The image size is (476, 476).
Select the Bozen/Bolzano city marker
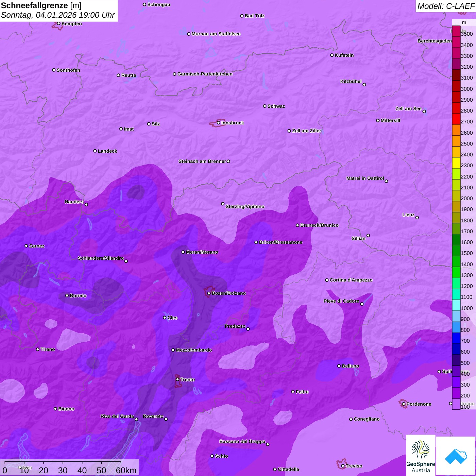(209, 293)
